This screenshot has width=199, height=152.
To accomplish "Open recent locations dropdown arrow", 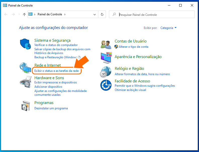I will [19, 14].
